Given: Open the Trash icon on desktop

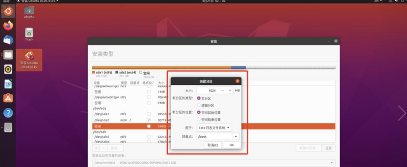Looking at the screenshot, I should 29,34.
